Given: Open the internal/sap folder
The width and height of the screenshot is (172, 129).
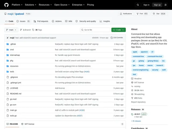Looking at the screenshot, I should coord(15,55).
